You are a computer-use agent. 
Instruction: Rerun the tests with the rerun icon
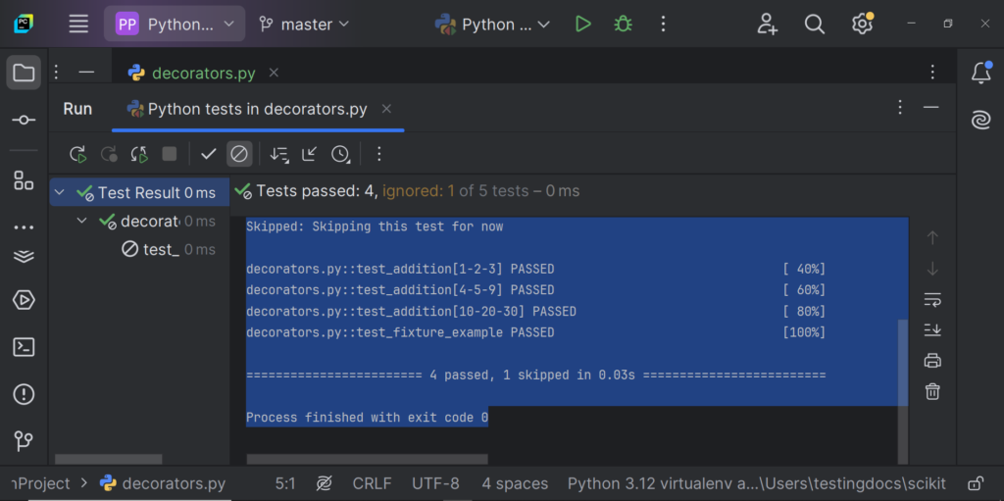pos(78,154)
